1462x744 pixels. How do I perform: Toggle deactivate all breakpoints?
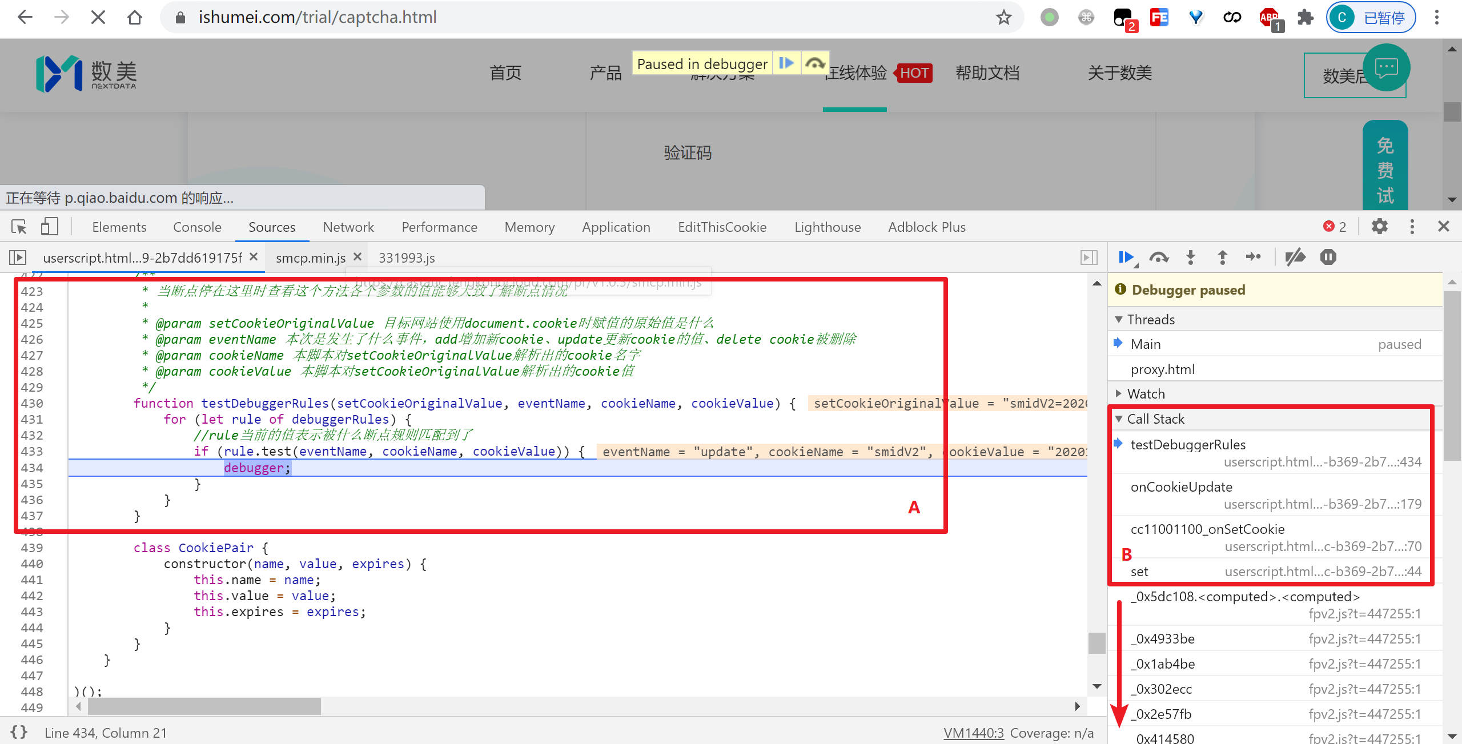click(1295, 258)
